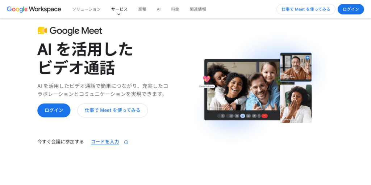Viewport: 371px width, 185px height.
Task: Click the Google Workspace logo
Action: [34, 9]
